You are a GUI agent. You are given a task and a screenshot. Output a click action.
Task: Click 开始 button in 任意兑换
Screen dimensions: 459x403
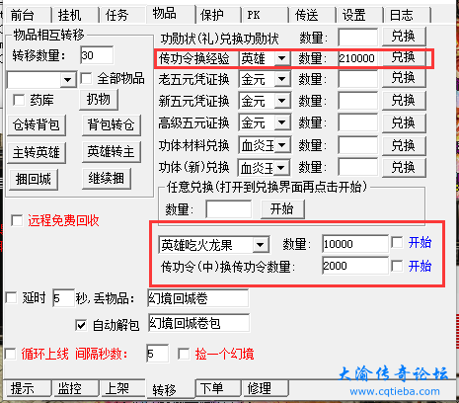click(282, 209)
